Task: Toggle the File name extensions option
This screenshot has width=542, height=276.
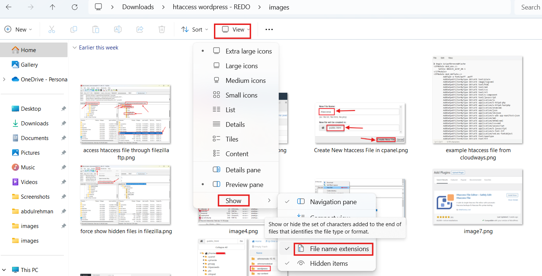Action: point(333,249)
